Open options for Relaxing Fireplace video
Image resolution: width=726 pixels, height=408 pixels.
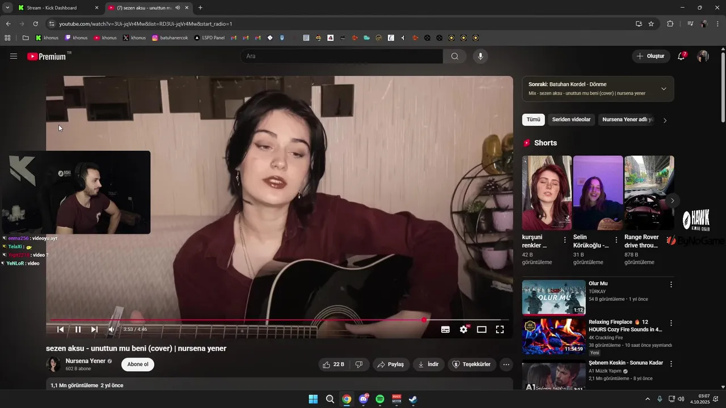point(671,323)
